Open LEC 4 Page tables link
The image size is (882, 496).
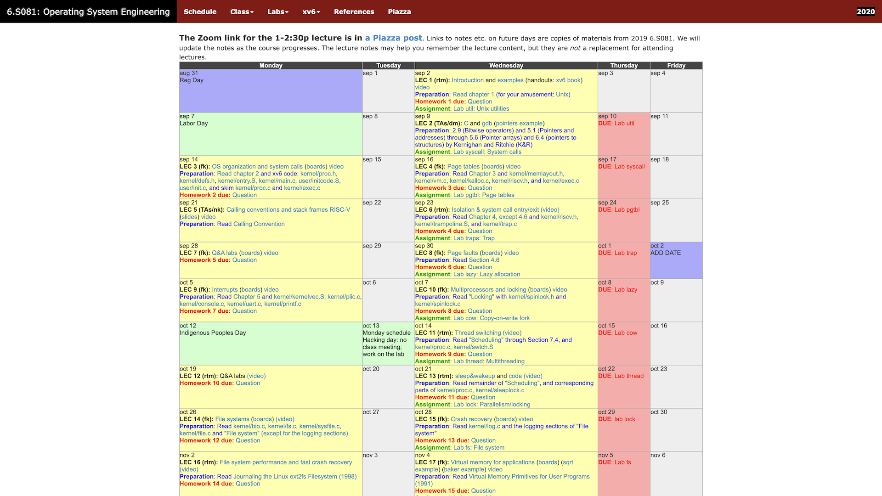(463, 167)
